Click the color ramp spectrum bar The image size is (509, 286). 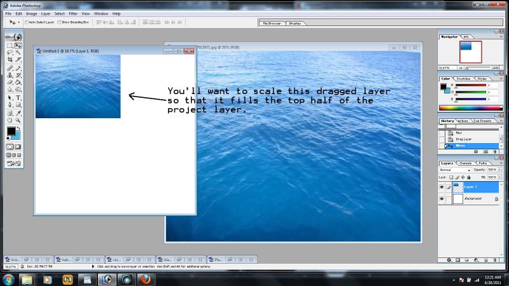click(471, 107)
